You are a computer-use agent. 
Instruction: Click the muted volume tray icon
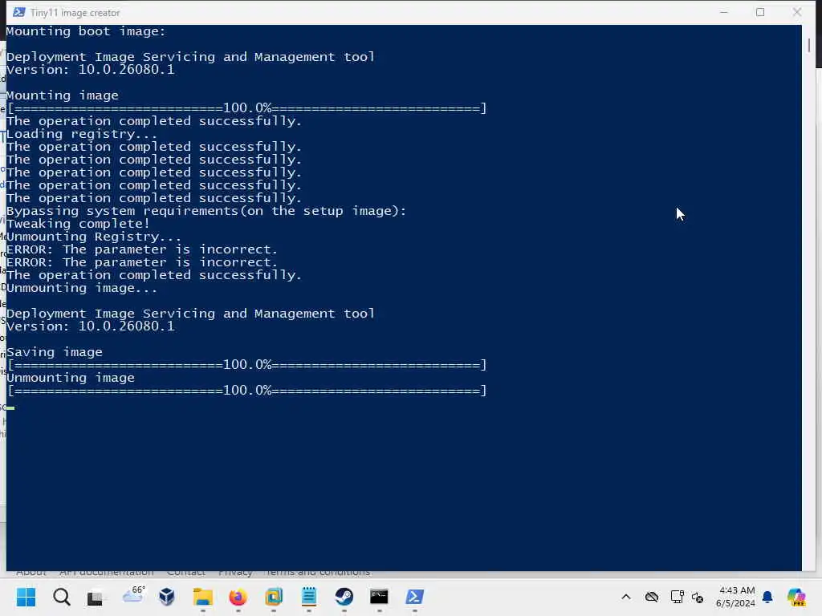698,597
